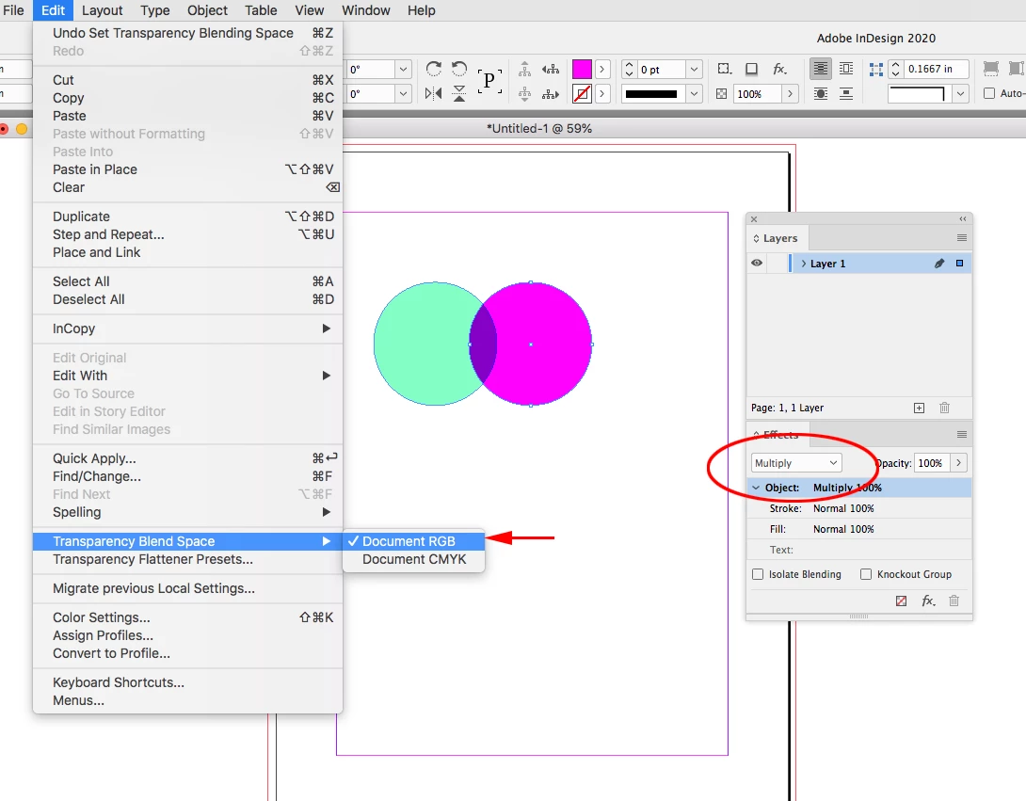Choose Document CMYK blend space
The image size is (1026, 801).
(413, 559)
